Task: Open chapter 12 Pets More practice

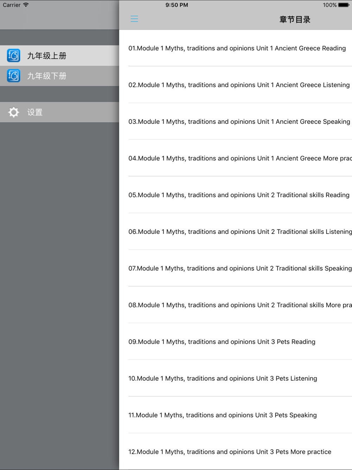Action: (240, 452)
